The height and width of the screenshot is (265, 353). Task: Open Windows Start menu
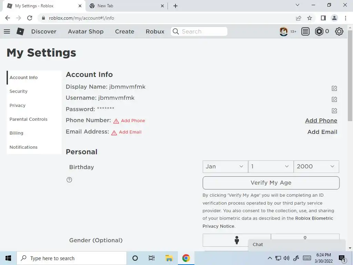(x=8, y=258)
